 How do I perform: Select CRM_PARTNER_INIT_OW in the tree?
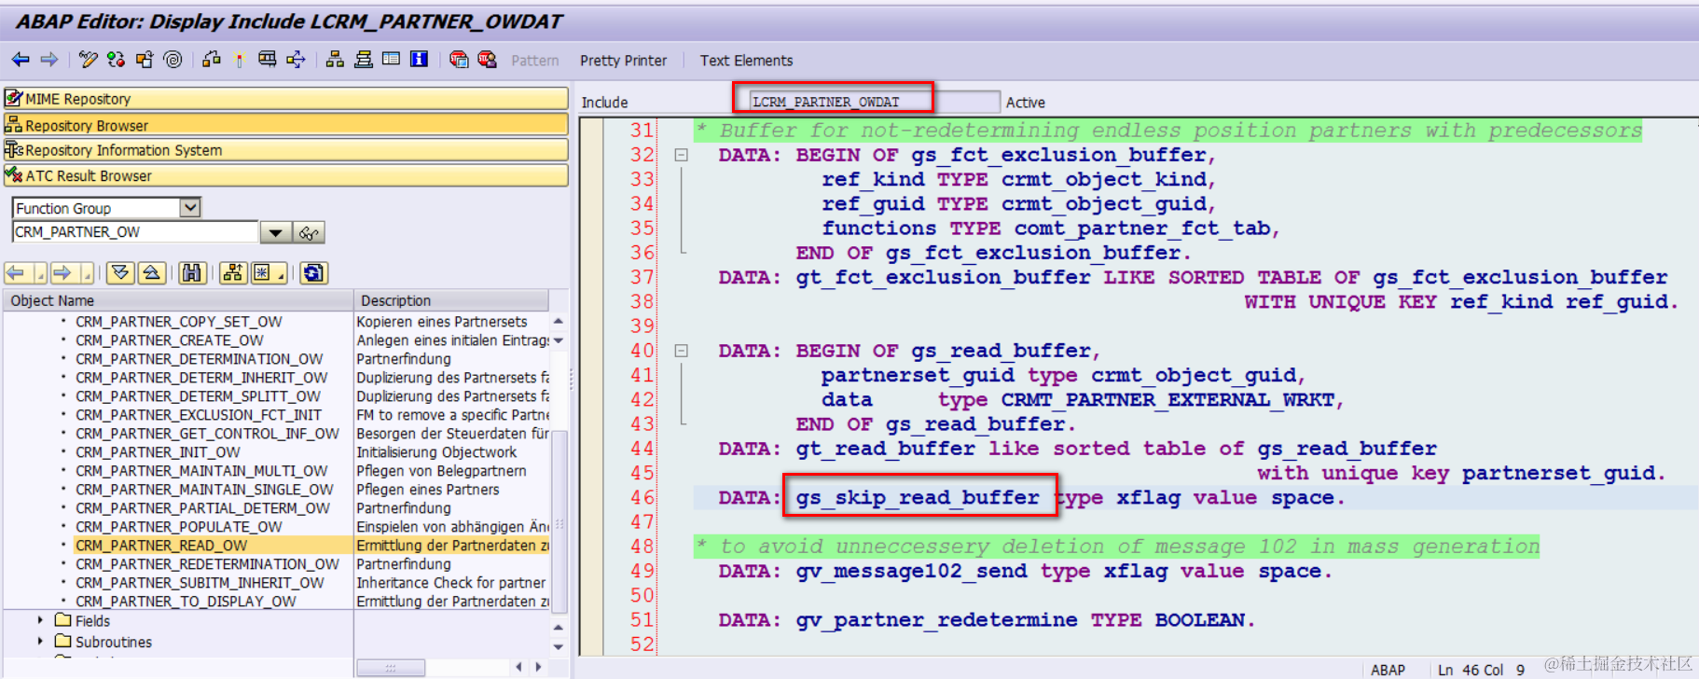(158, 452)
